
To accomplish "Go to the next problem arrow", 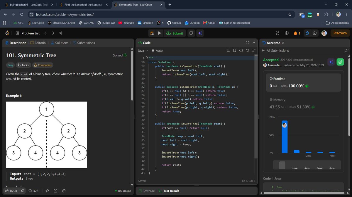I will point(53,33).
